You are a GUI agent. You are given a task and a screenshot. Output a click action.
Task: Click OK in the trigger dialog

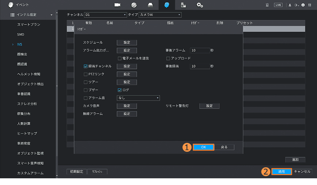click(x=204, y=147)
